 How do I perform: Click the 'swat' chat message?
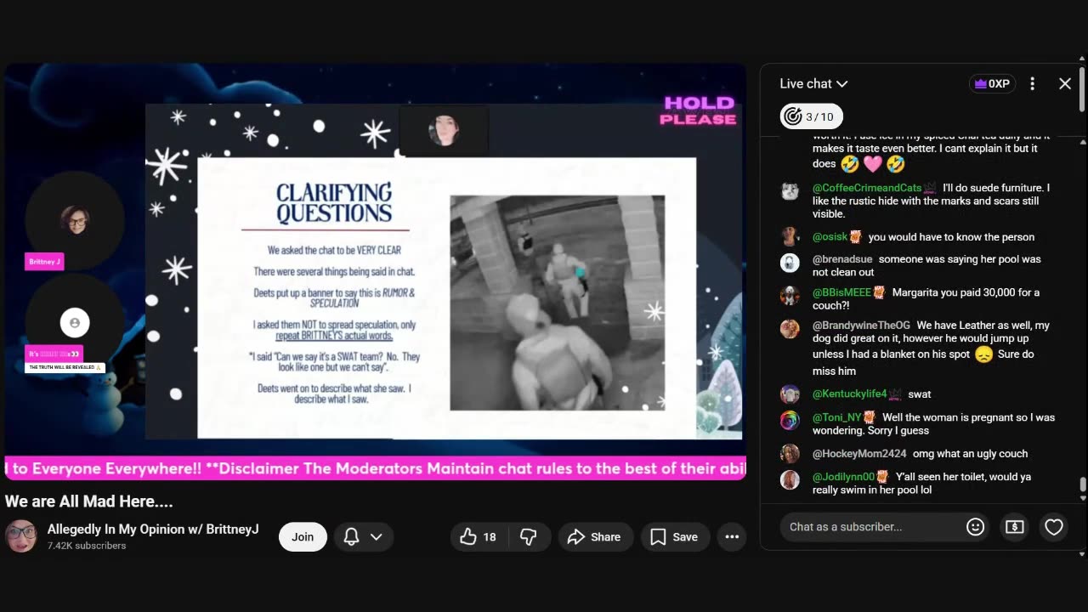click(x=920, y=394)
